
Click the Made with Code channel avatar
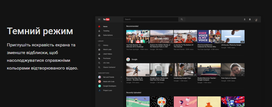point(100,82)
